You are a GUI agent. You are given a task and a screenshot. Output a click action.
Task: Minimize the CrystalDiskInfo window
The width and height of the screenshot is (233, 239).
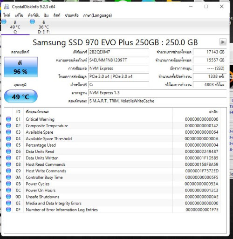[x=191, y=7]
